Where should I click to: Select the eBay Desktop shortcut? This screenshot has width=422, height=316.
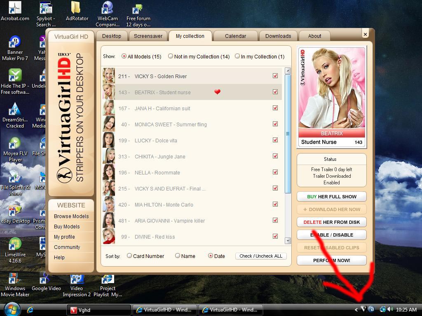(15, 214)
